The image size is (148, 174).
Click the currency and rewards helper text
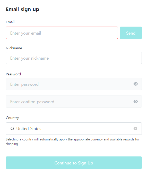coord(72,141)
